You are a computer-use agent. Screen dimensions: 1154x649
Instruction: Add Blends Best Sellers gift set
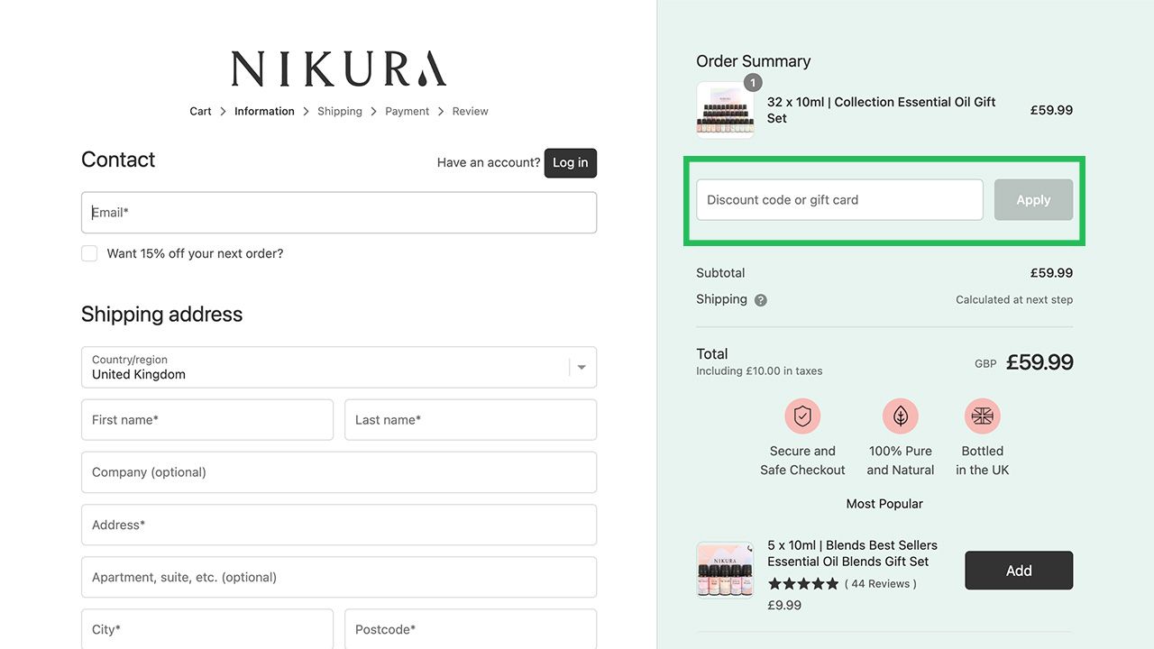click(1019, 571)
